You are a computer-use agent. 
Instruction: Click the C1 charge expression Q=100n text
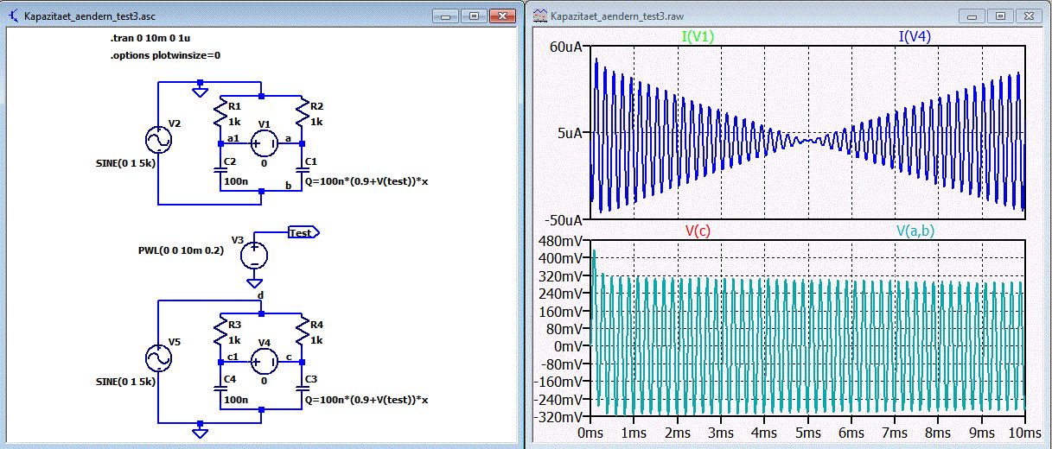367,183
